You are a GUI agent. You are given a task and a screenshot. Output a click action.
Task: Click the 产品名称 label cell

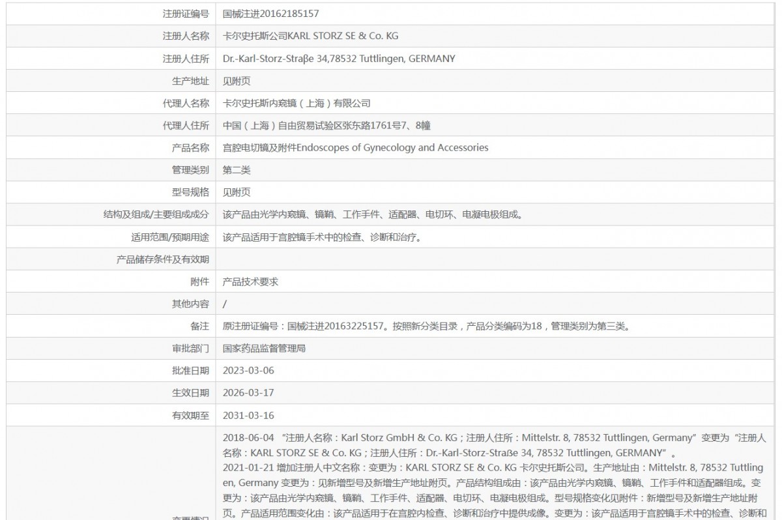(111, 147)
